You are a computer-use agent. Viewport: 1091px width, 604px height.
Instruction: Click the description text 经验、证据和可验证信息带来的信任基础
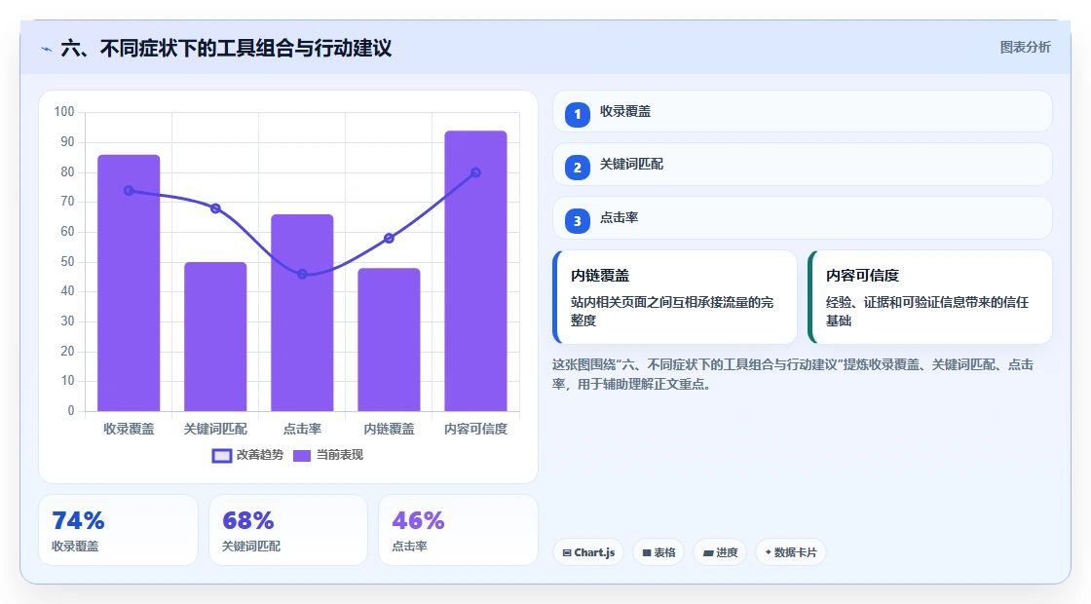[x=927, y=311]
